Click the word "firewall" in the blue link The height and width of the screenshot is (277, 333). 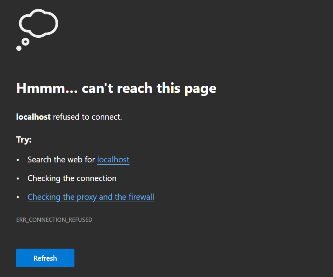click(x=141, y=197)
